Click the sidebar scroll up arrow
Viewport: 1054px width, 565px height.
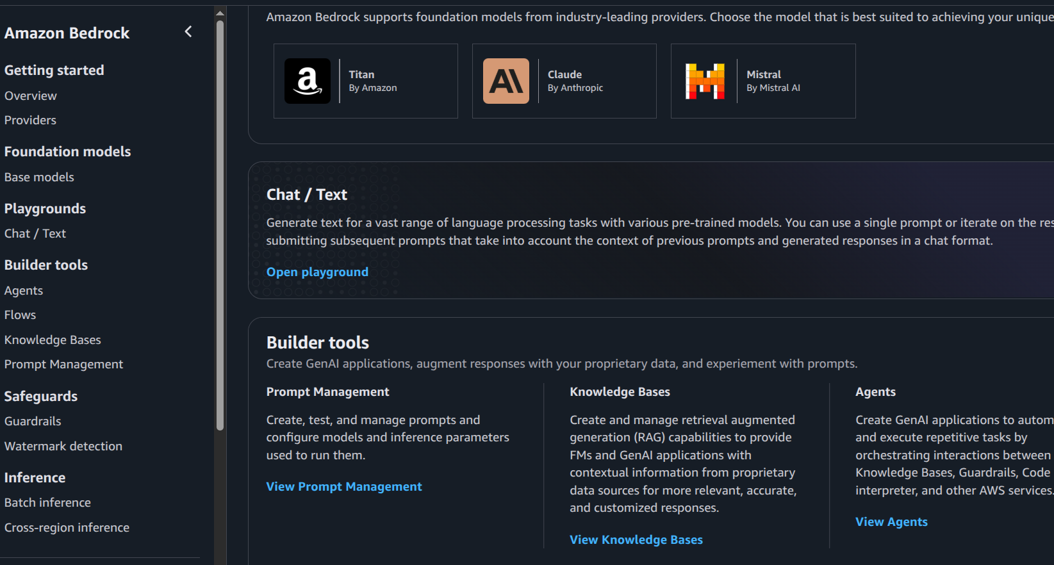click(220, 13)
